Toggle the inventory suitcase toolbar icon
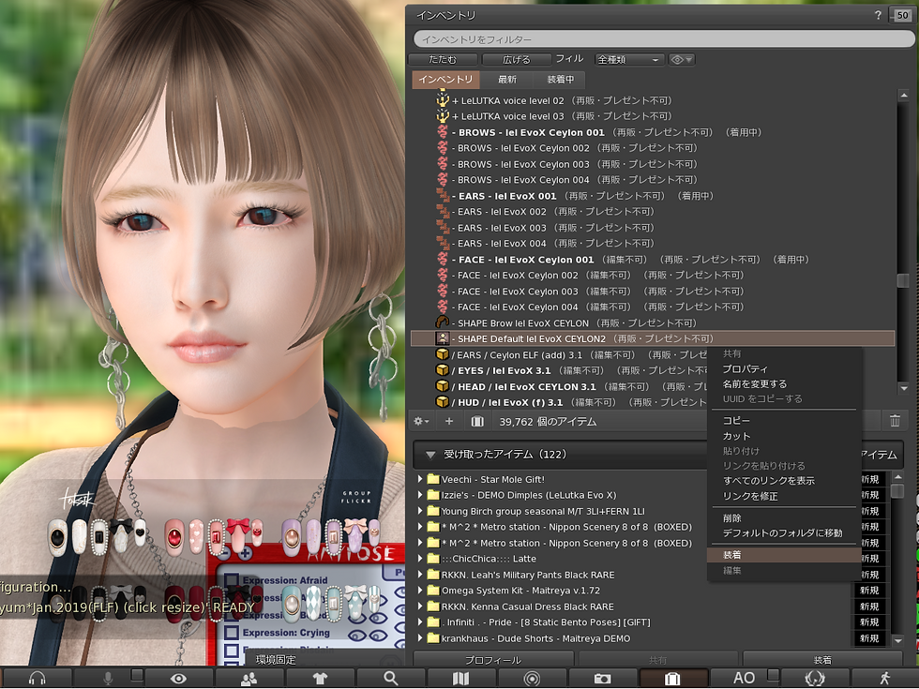 coord(673,679)
